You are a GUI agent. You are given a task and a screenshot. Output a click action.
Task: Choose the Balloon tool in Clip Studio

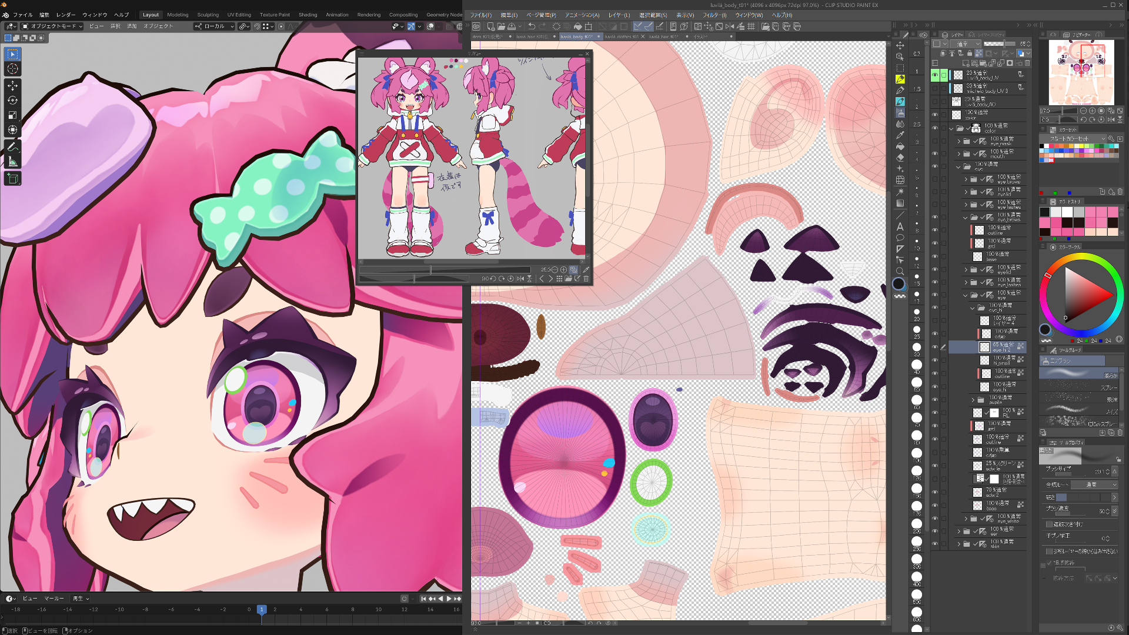tap(900, 238)
